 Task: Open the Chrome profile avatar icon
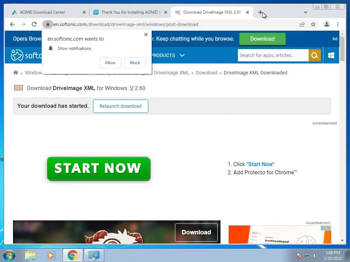(326, 24)
